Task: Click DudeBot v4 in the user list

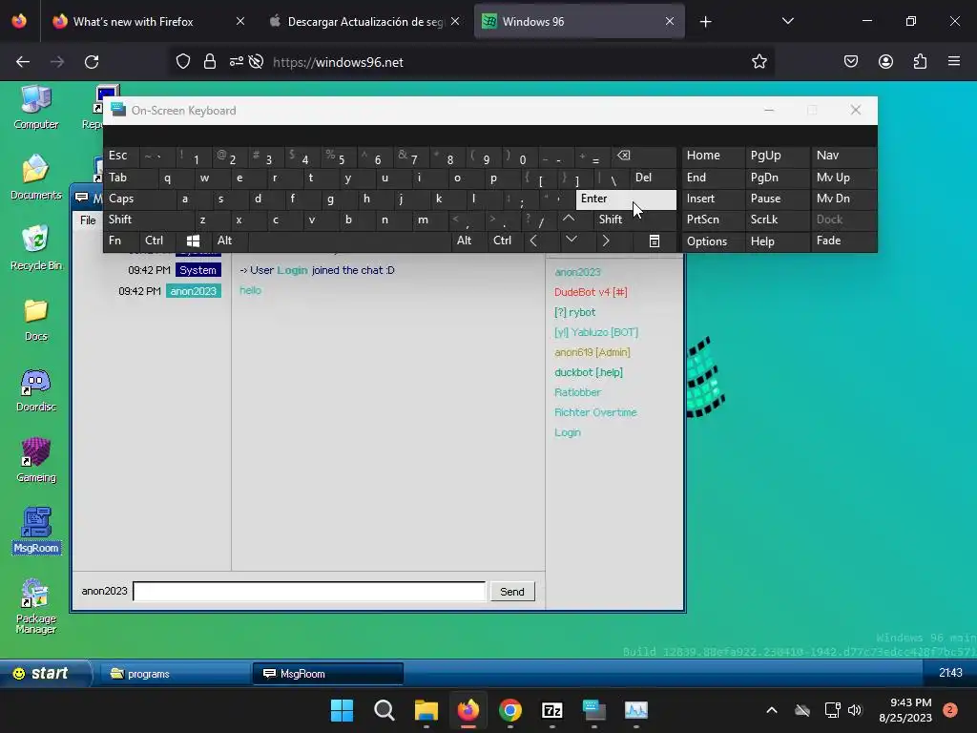Action: click(591, 292)
